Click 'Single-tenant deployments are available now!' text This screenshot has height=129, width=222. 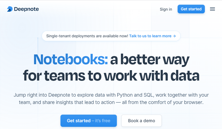[x=87, y=36]
